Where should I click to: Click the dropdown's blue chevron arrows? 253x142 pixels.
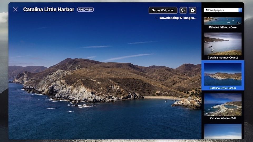[240, 10]
